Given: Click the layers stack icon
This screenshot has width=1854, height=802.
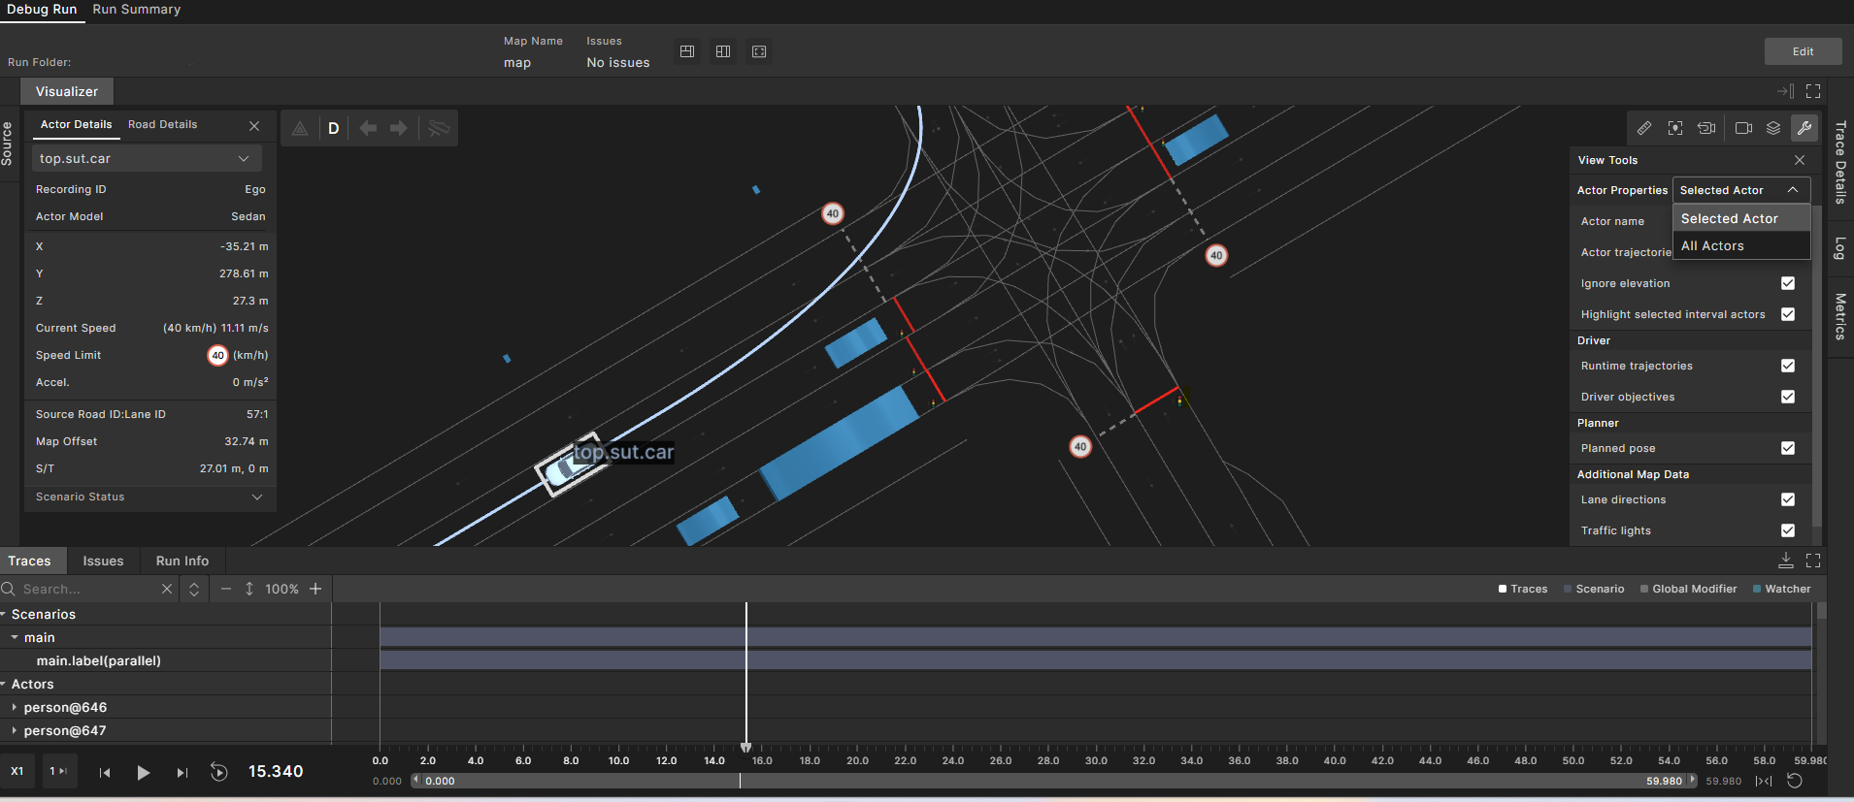Looking at the screenshot, I should (1773, 128).
